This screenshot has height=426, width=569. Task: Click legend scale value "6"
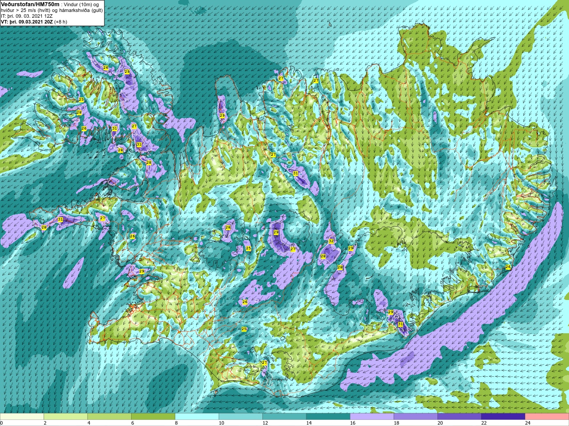coord(132,423)
